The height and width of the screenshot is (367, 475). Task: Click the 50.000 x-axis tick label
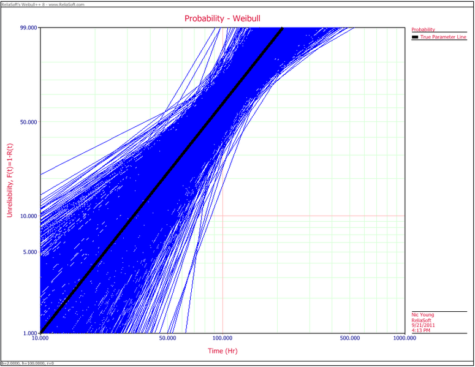(167, 338)
